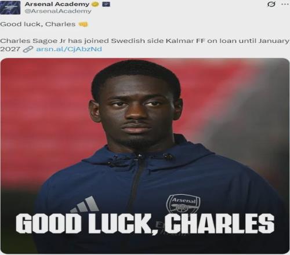Open the attached photo of Charles
This screenshot has width=290, height=255.
pos(145,156)
